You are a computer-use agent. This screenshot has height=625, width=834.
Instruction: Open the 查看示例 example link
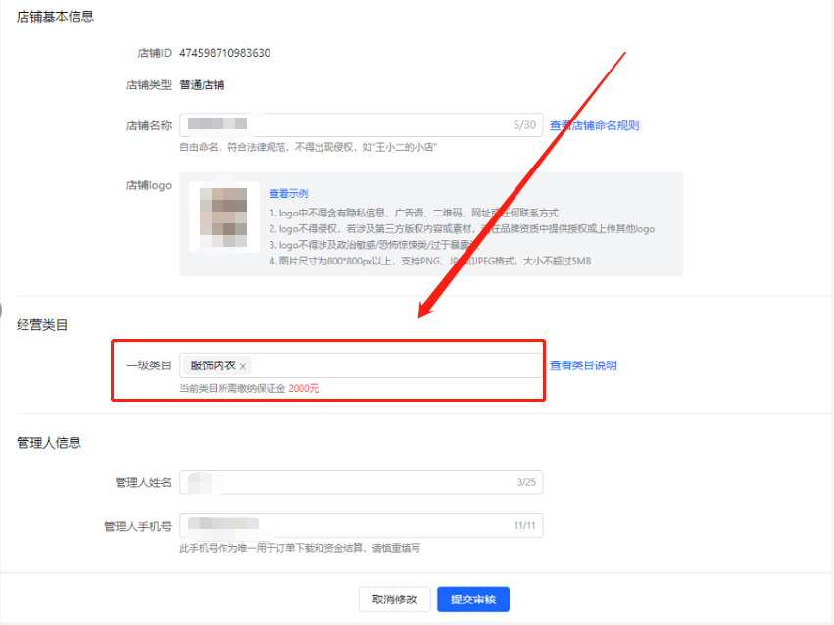[x=288, y=192]
